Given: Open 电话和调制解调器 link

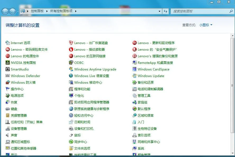Looking at the screenshot, I should (150, 89).
